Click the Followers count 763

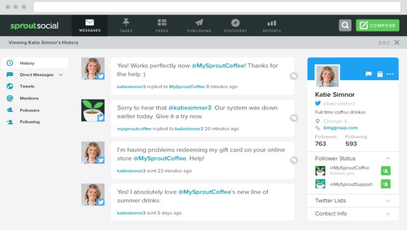tap(321, 144)
